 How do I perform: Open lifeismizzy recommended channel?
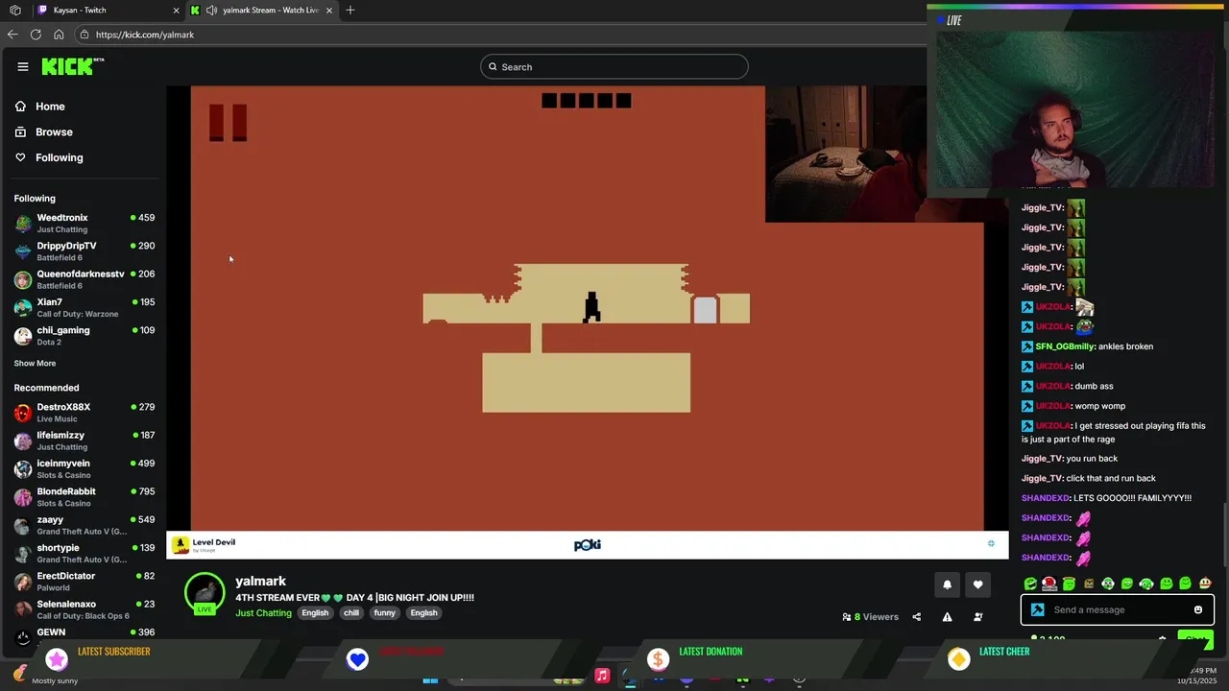(x=84, y=441)
